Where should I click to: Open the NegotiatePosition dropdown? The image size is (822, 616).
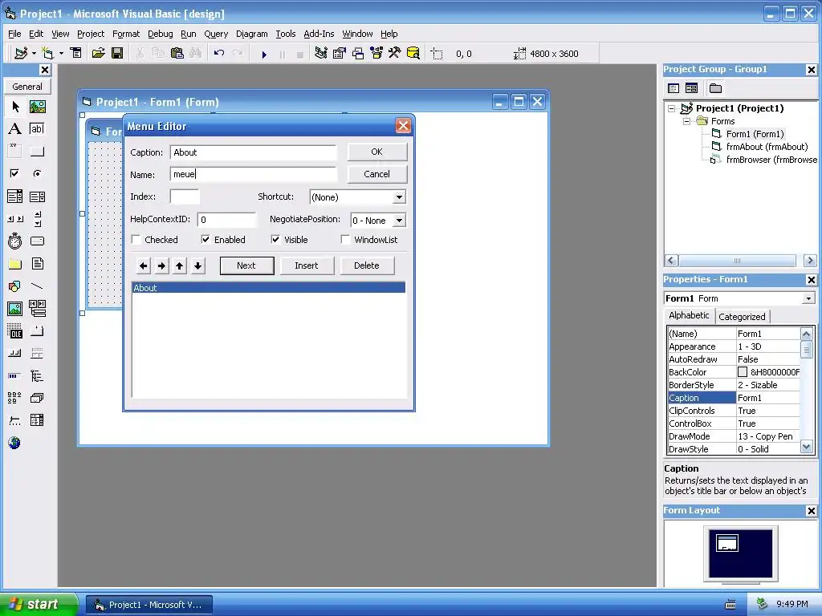(399, 221)
